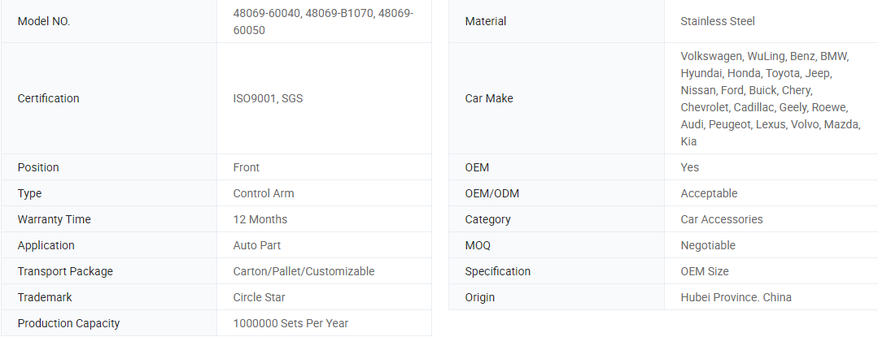Click the Position label
This screenshot has width=878, height=337.
coord(38,167)
